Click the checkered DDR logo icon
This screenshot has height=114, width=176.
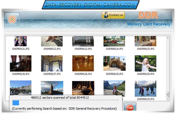(x=12, y=19)
